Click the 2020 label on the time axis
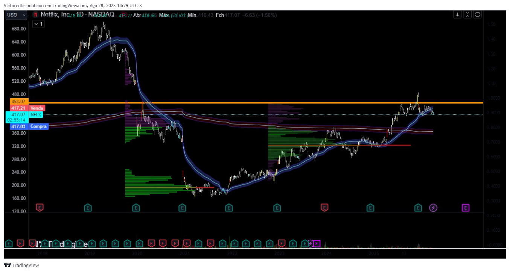 (x=137, y=254)
